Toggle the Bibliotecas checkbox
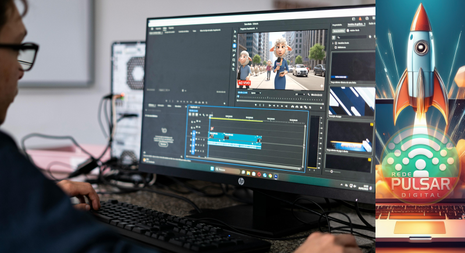The height and width of the screenshot is (253, 465). pos(336,48)
